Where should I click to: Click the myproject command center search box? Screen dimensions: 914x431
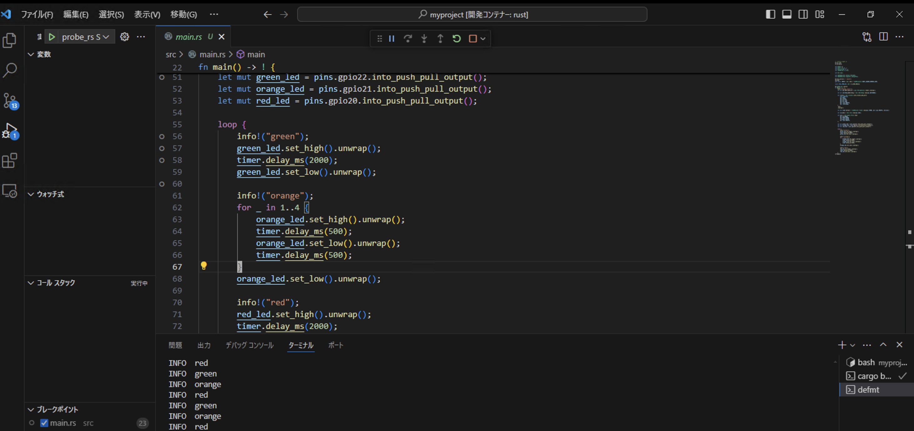pos(472,15)
